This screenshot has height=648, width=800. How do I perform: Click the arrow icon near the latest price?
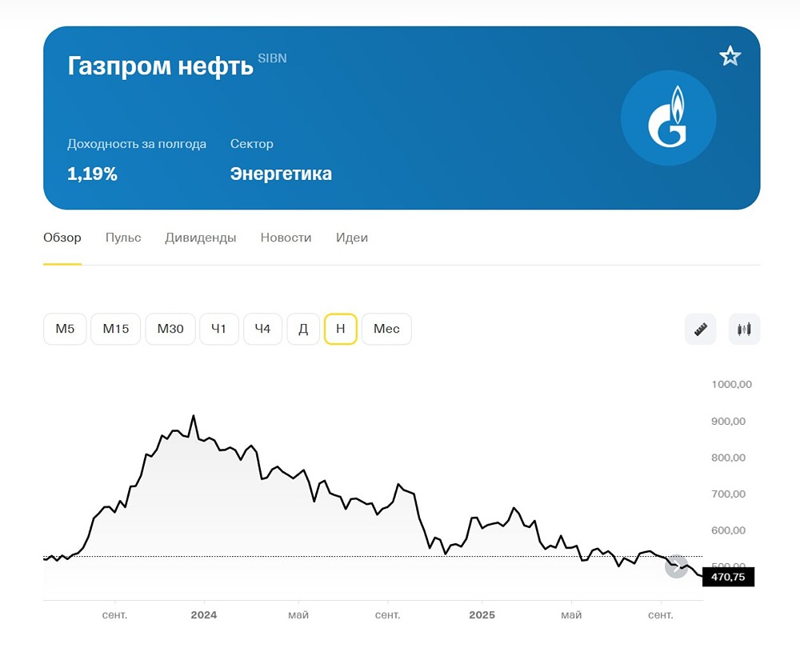point(676,566)
